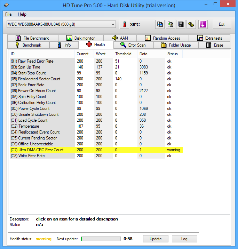This screenshot has width=238, height=249.
Task: Maximize the HD Tune Pro window
Action: (215, 4)
